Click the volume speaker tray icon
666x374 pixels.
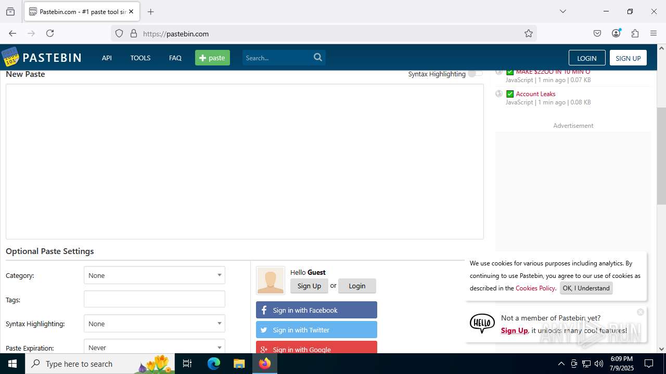pyautogui.click(x=599, y=364)
